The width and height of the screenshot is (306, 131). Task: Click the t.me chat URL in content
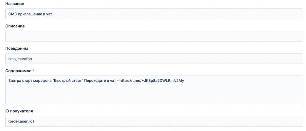click(152, 81)
